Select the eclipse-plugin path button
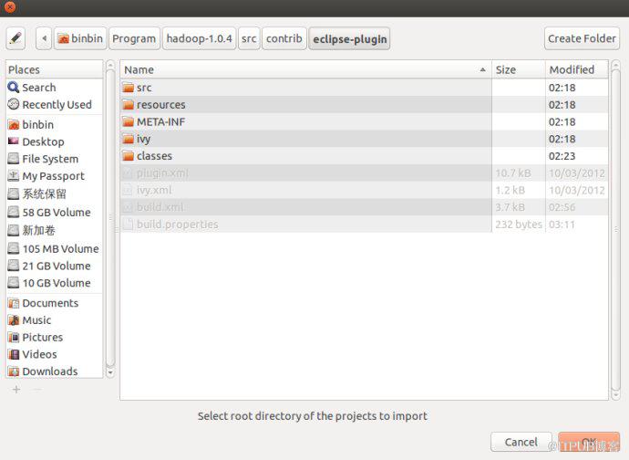Image resolution: width=629 pixels, height=460 pixels. click(349, 38)
